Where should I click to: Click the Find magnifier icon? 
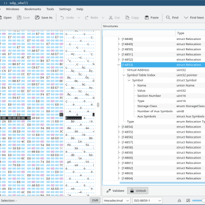[x=168, y=17]
